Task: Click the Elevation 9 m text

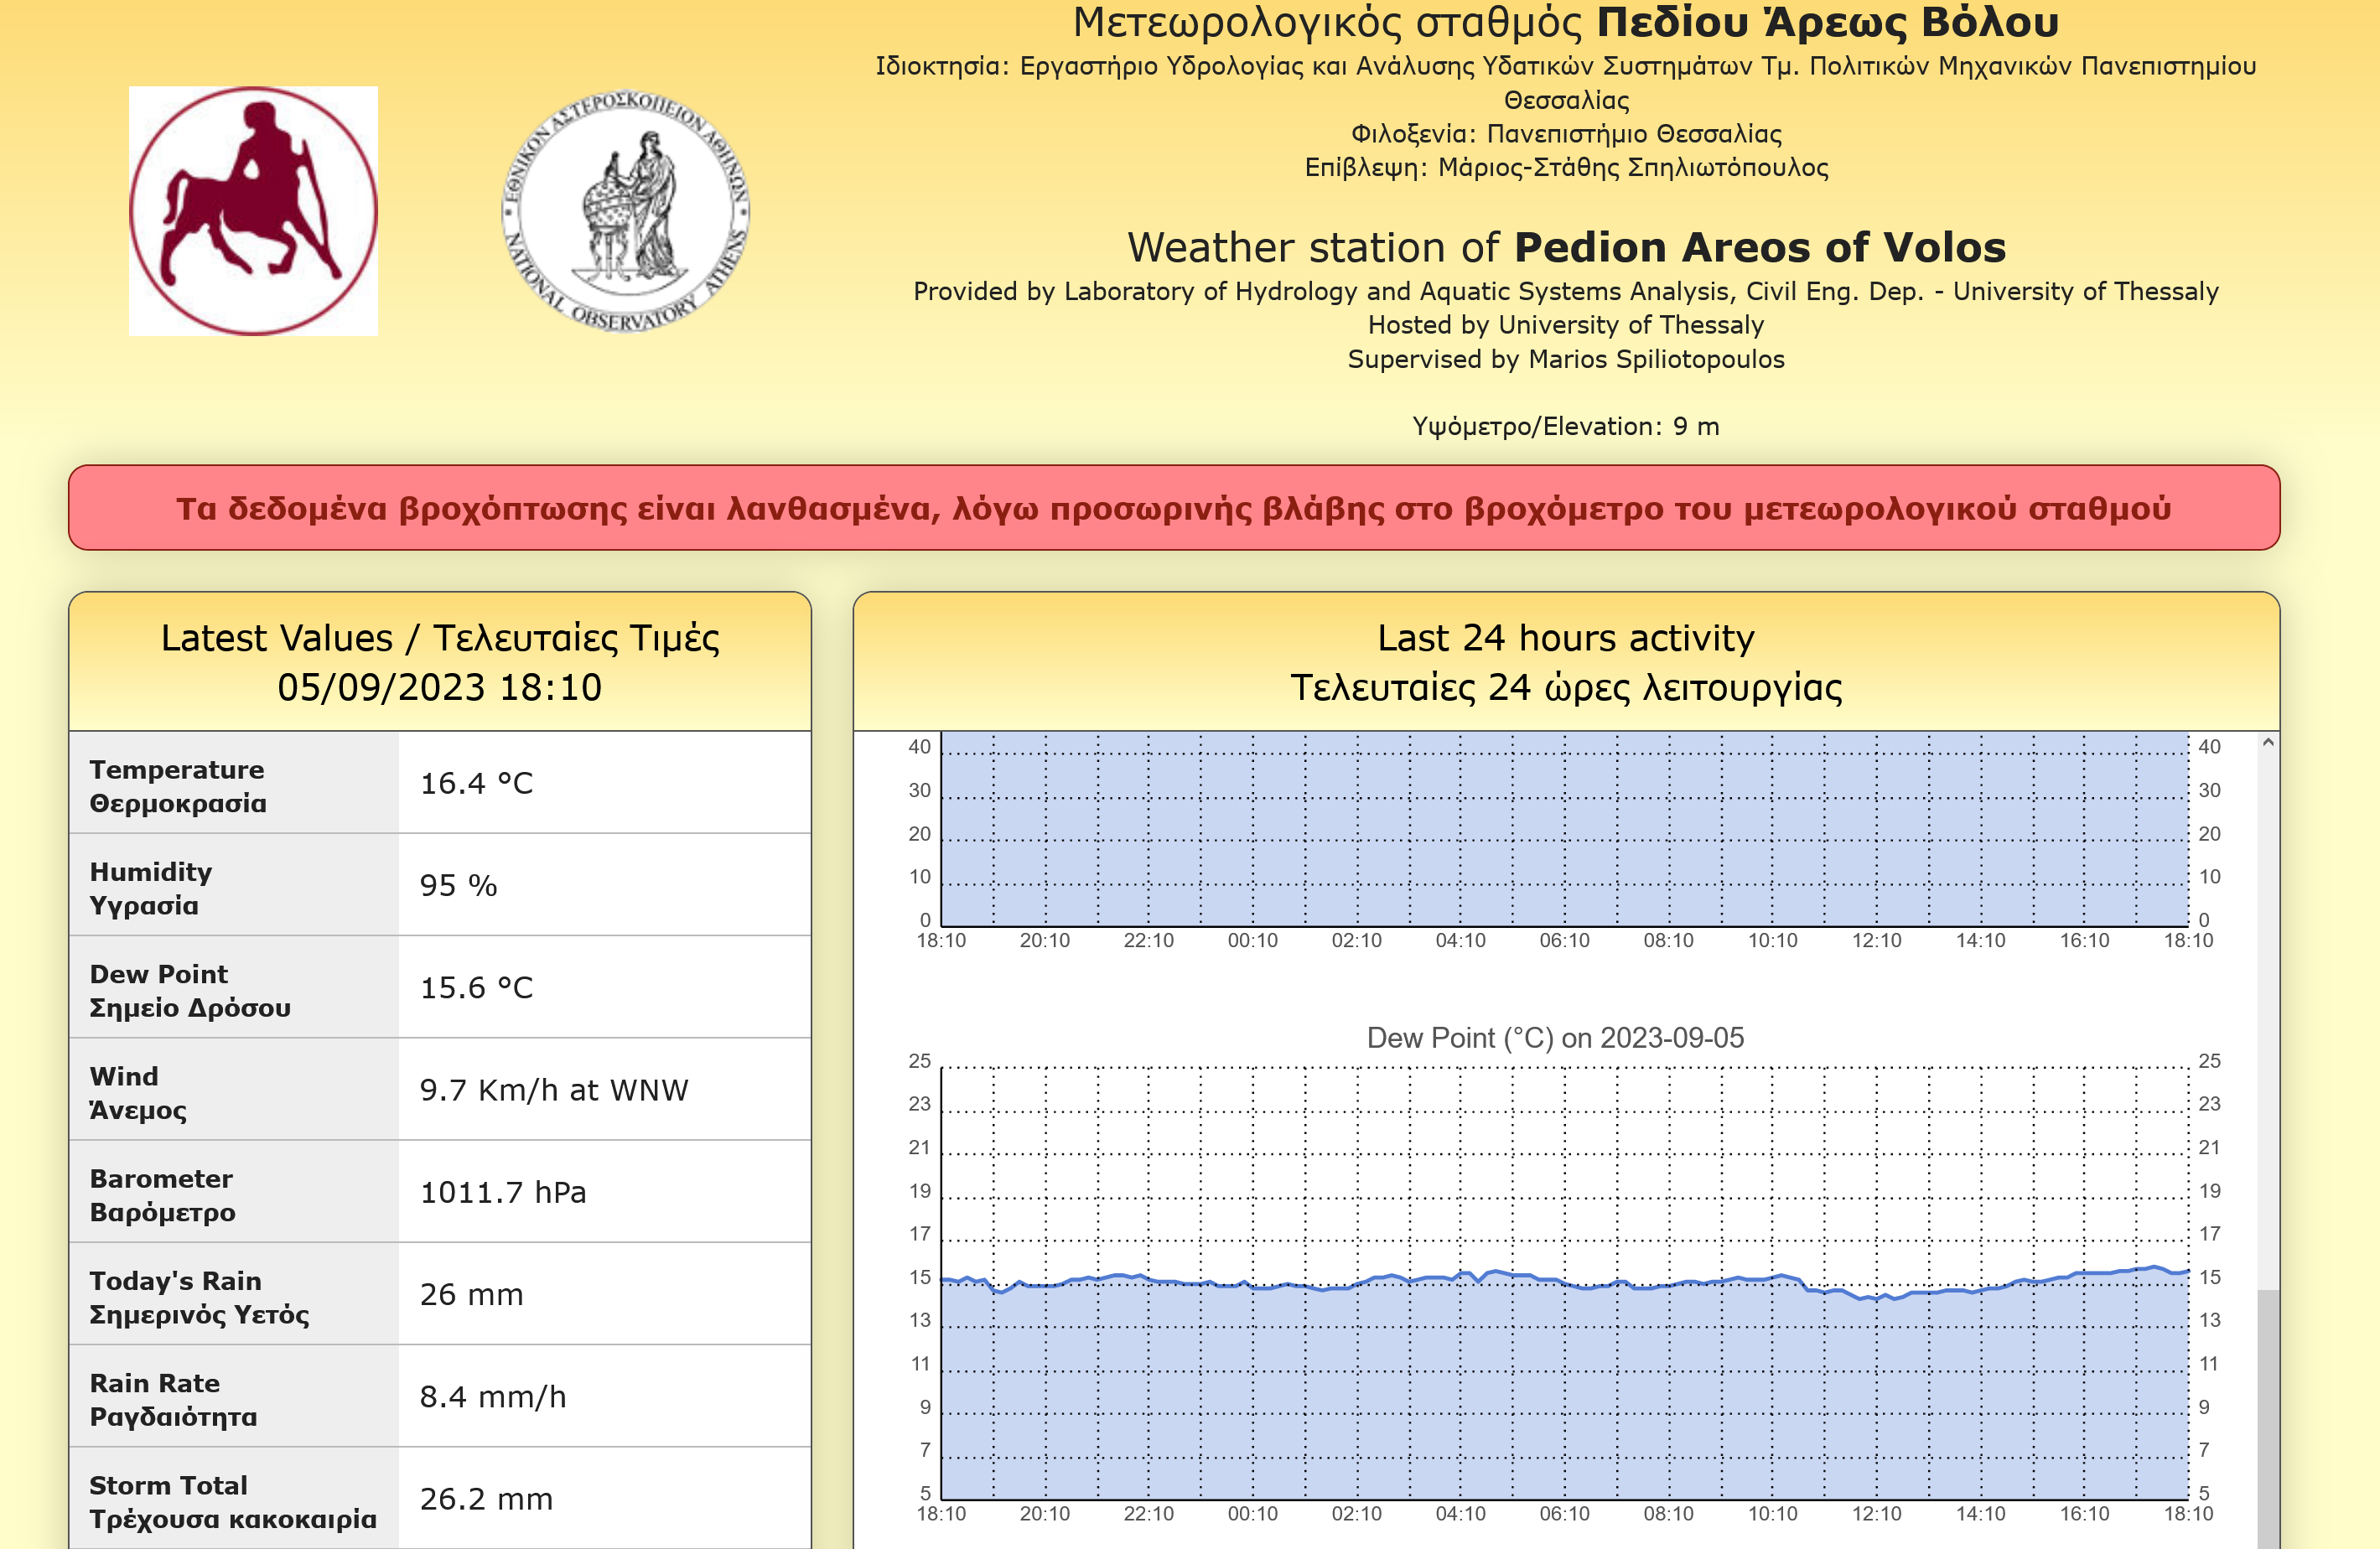Action: (1565, 427)
